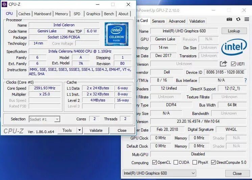The height and width of the screenshot is (180, 252).
Task: Click the BIOS export share icon in GPU-Z
Action: point(223,64)
